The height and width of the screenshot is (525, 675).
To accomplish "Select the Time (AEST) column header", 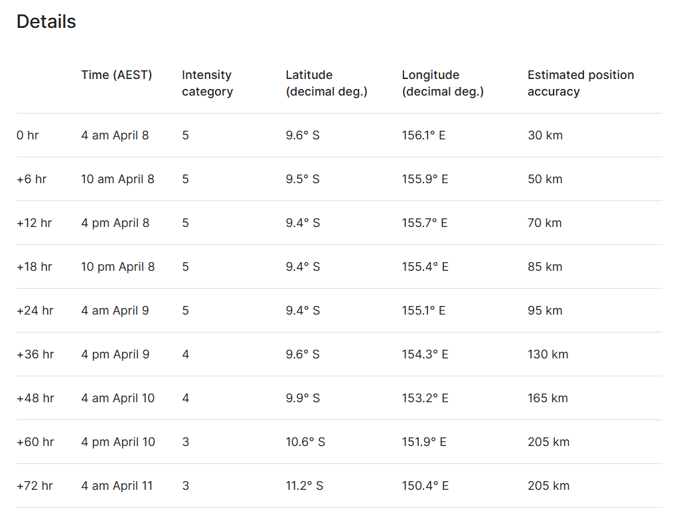I will pyautogui.click(x=116, y=75).
